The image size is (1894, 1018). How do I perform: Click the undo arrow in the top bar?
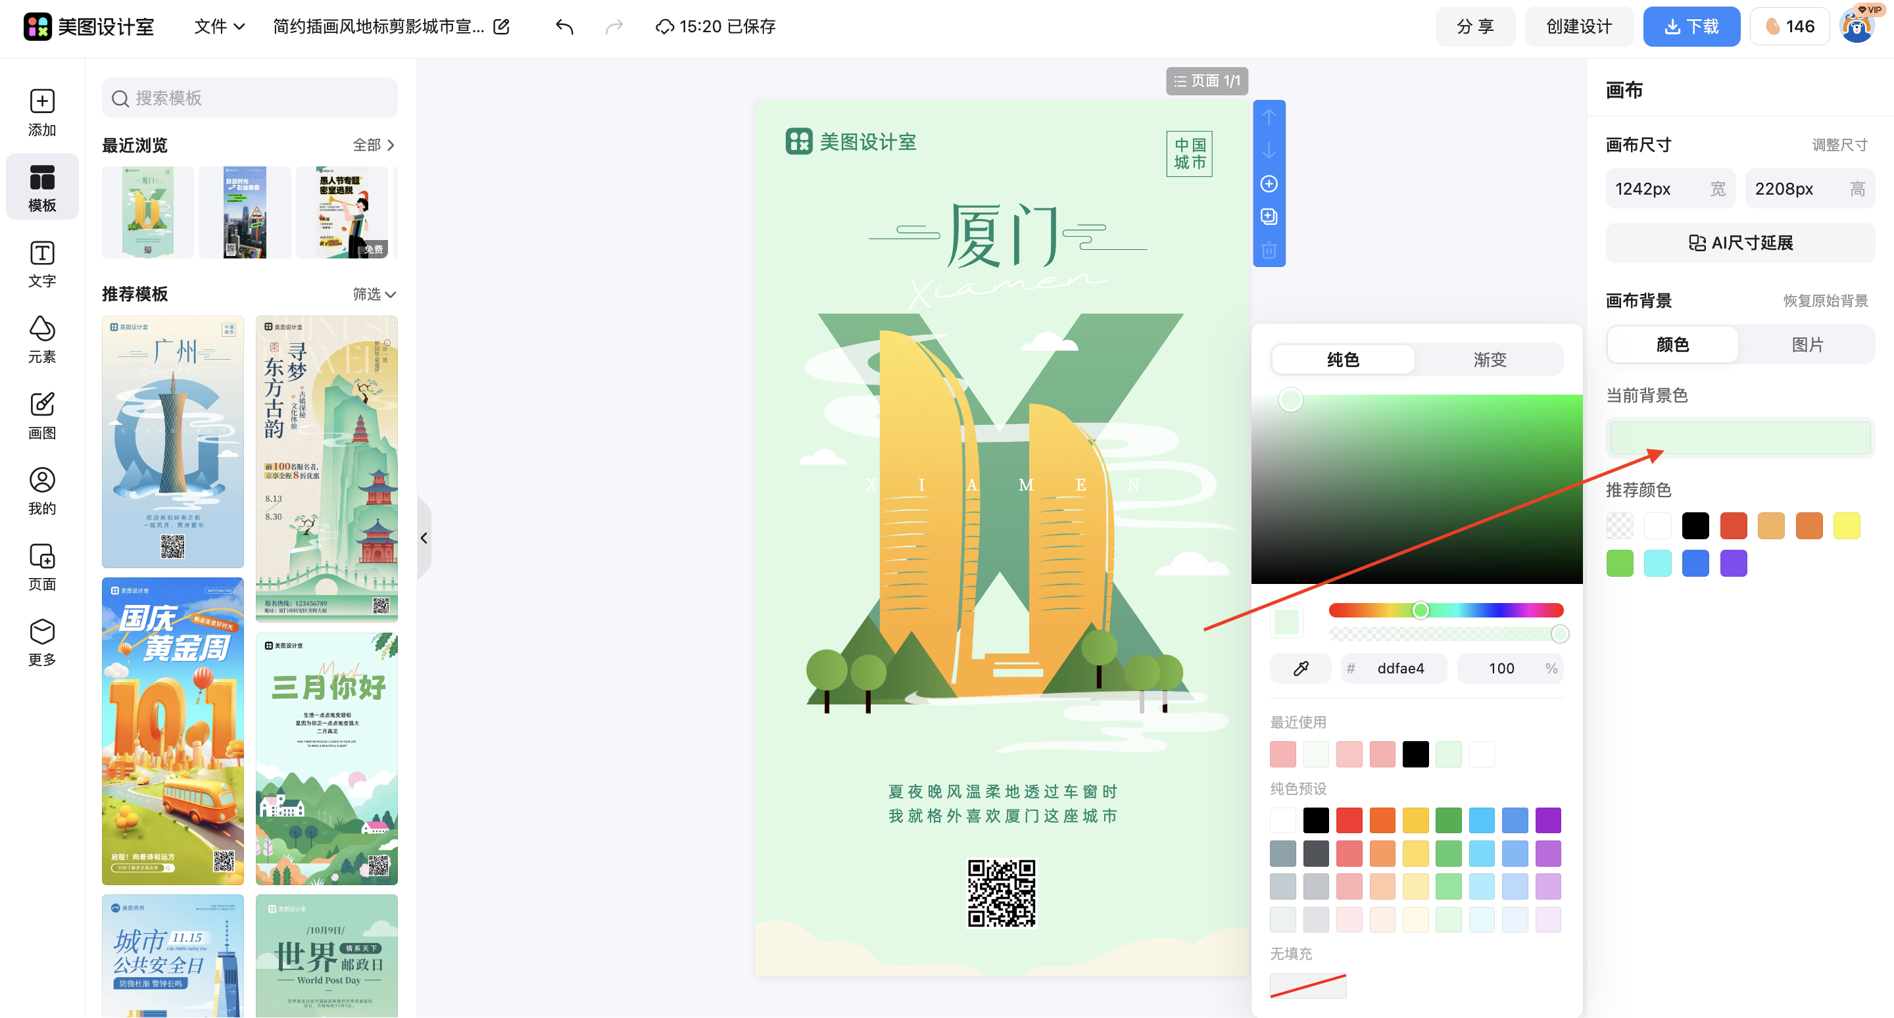pos(565,26)
